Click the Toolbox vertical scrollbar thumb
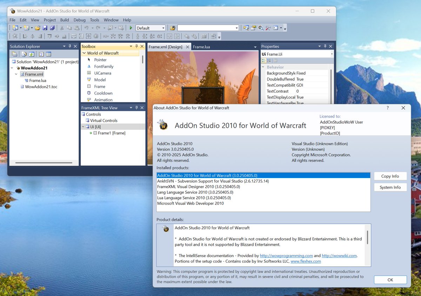Viewport: 421px width, 296px height. point(142,59)
